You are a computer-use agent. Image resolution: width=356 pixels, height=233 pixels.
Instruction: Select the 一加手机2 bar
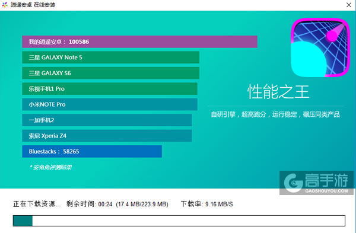pos(107,120)
